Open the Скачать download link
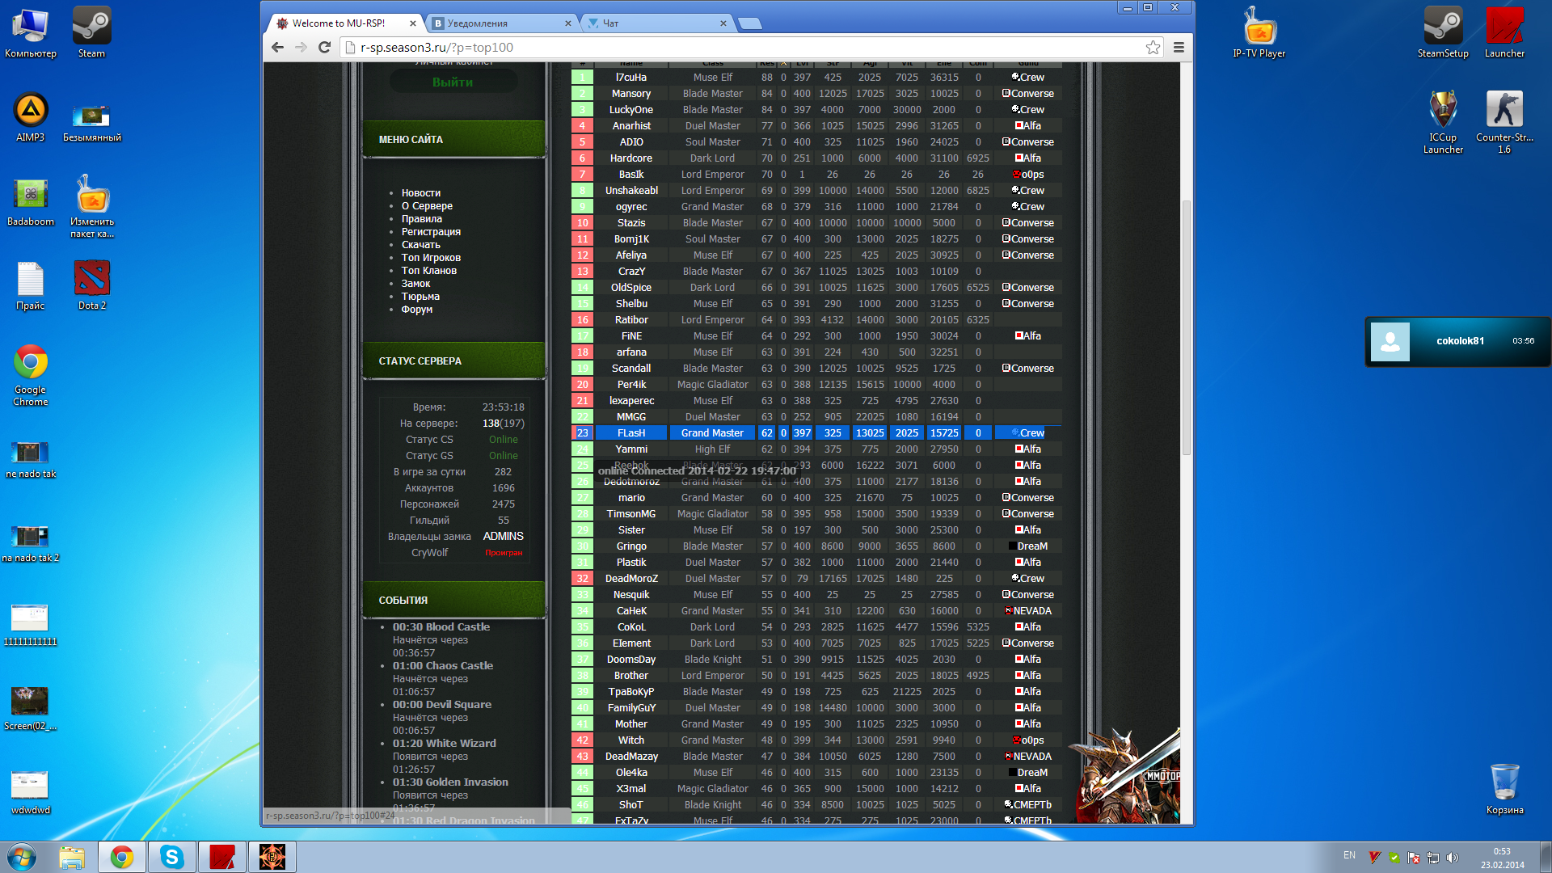The image size is (1552, 873). (x=421, y=245)
